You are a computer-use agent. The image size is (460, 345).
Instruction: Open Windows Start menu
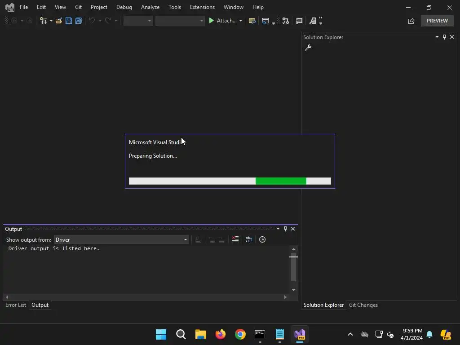tap(161, 334)
